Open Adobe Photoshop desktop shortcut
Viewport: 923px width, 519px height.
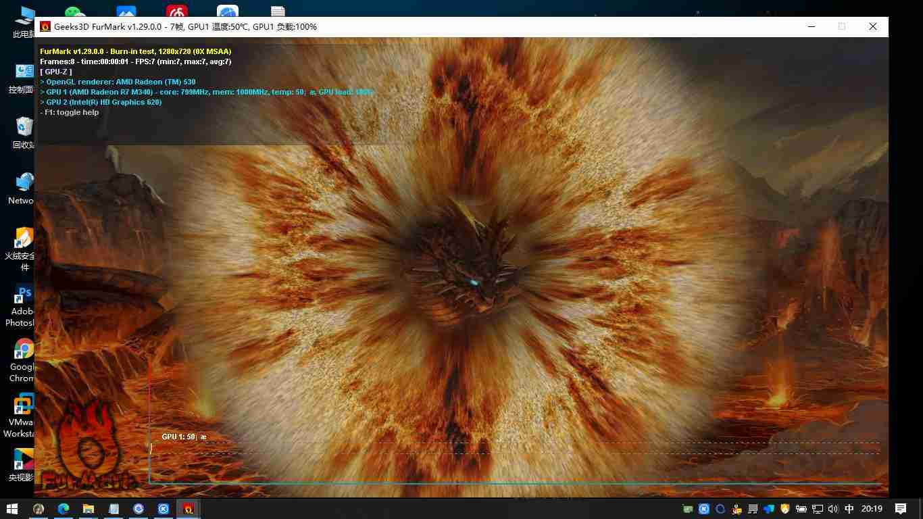pyautogui.click(x=20, y=305)
